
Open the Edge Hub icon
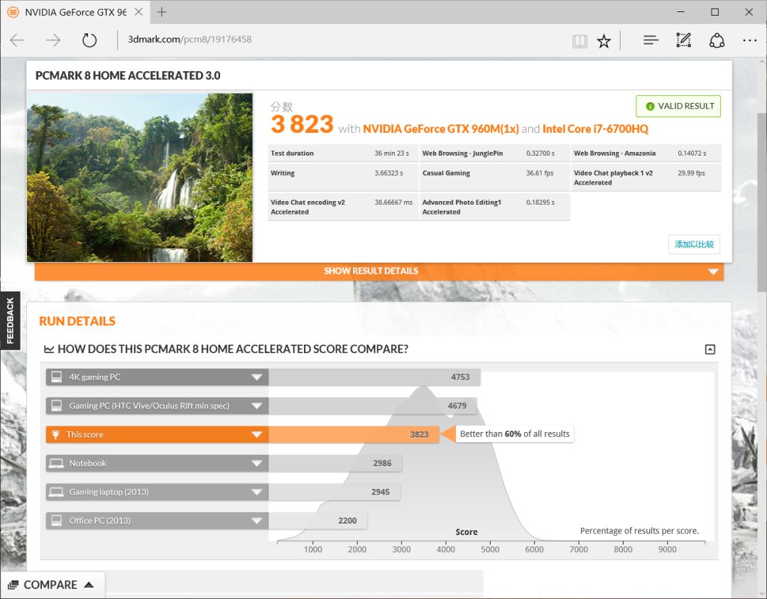pos(651,41)
